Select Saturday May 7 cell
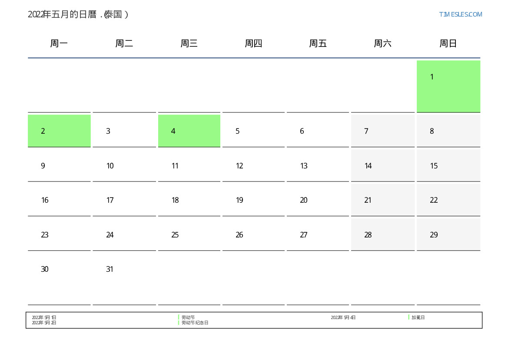The height and width of the screenshot is (359, 508). 382,131
